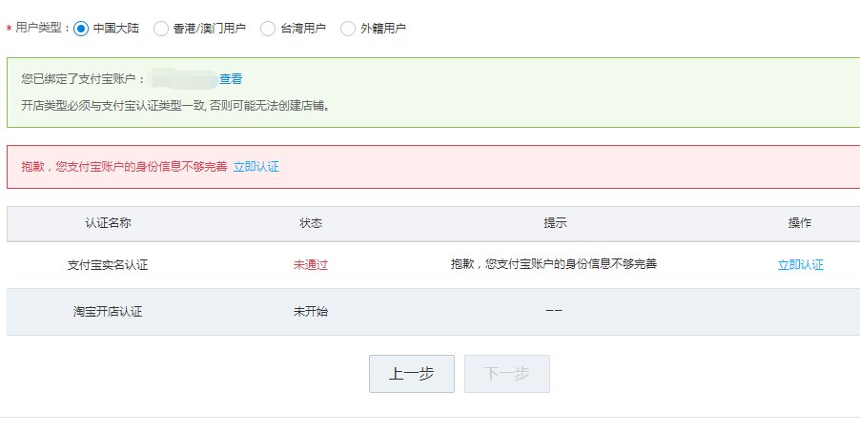
Task: Click 立即认证 link in the red warning banner
Action: (256, 167)
